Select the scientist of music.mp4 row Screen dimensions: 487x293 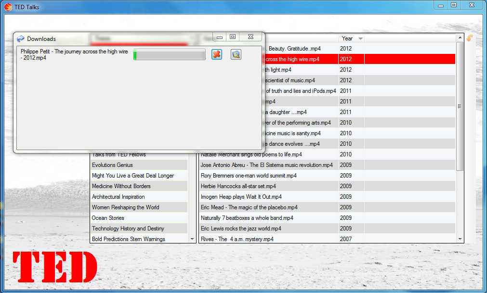click(360, 80)
